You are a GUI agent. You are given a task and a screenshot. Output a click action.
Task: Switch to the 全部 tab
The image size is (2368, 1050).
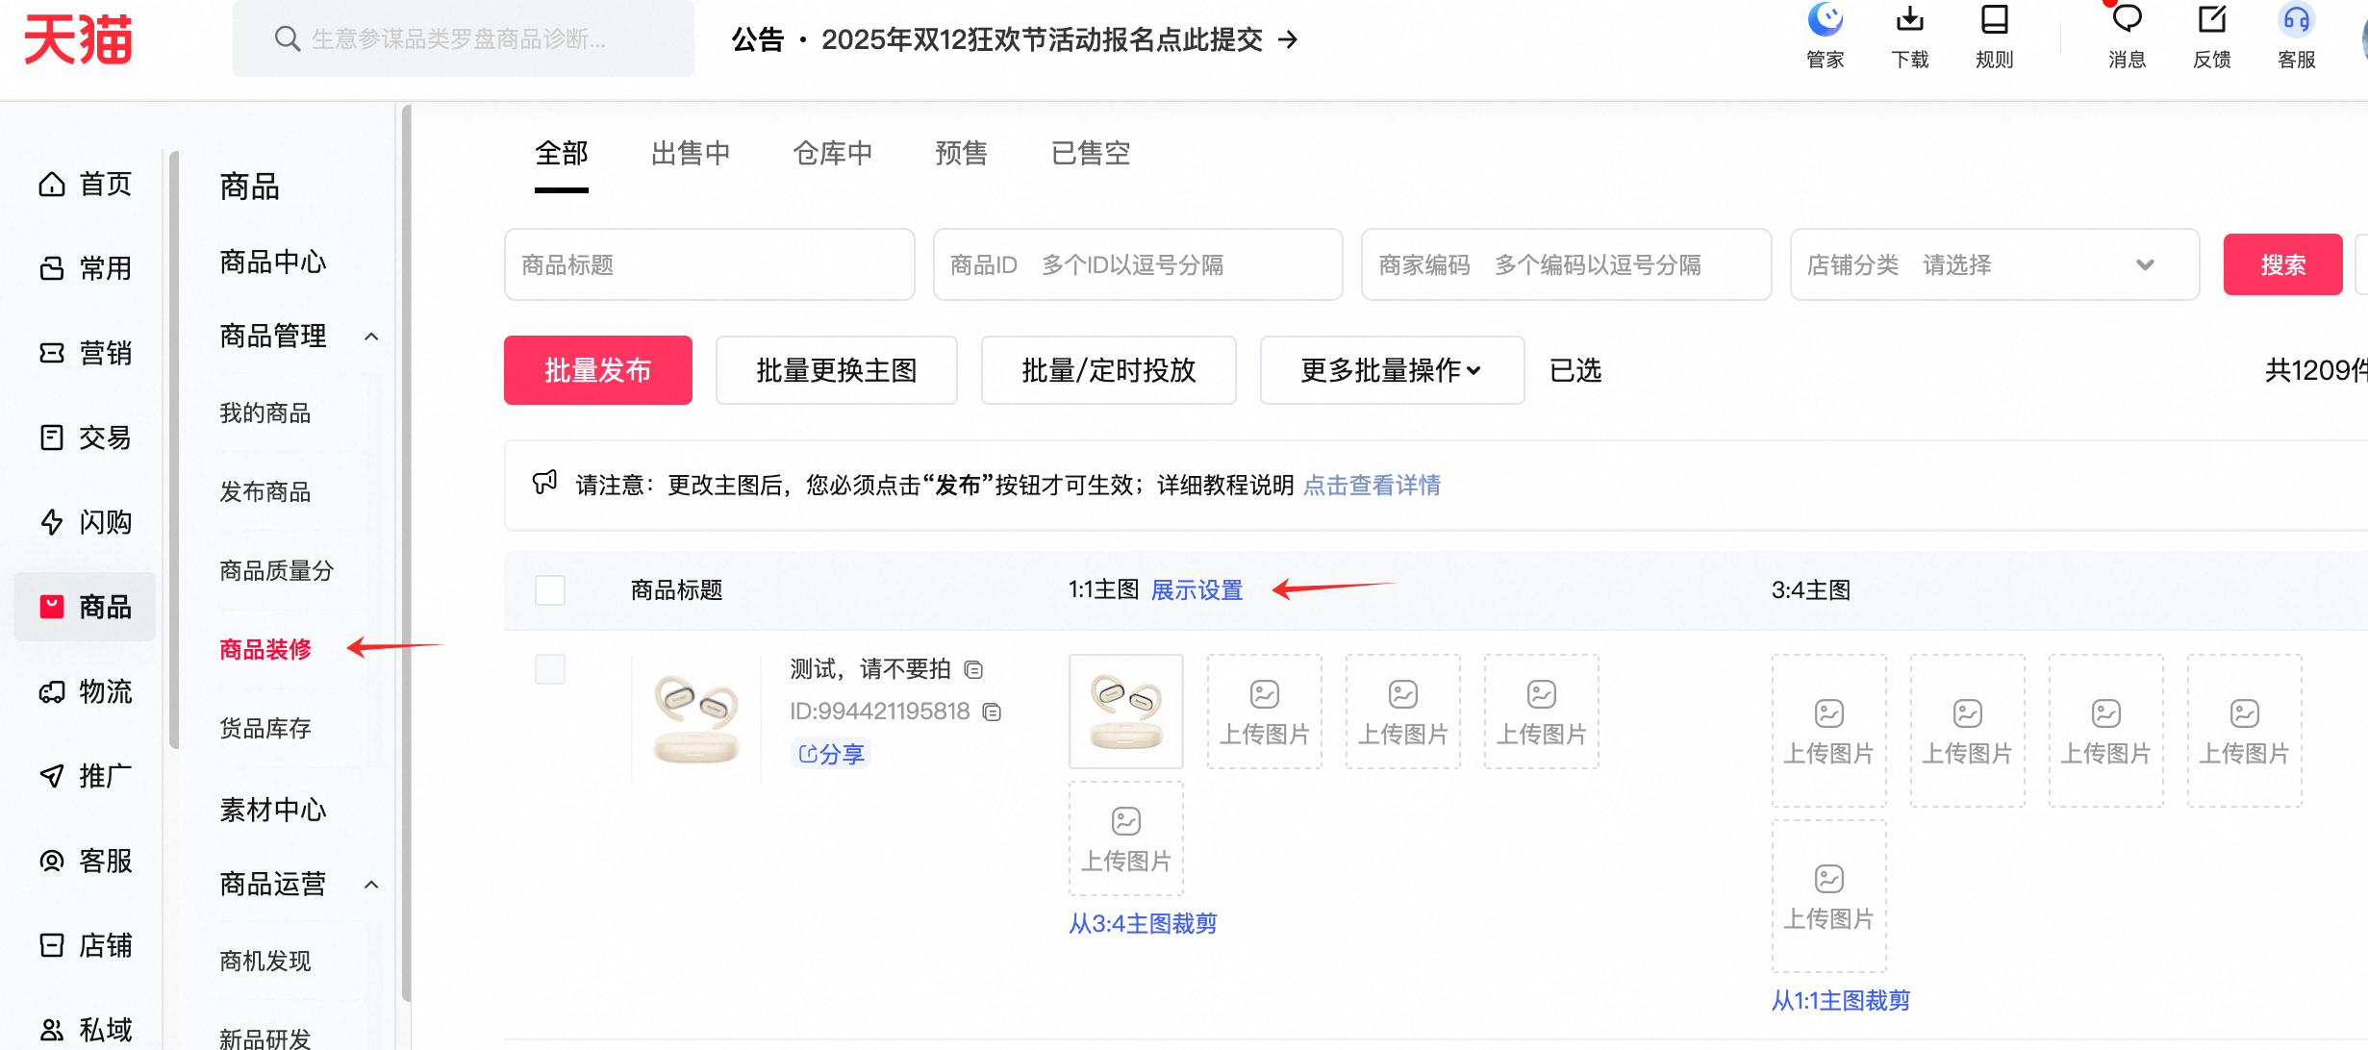coord(562,153)
